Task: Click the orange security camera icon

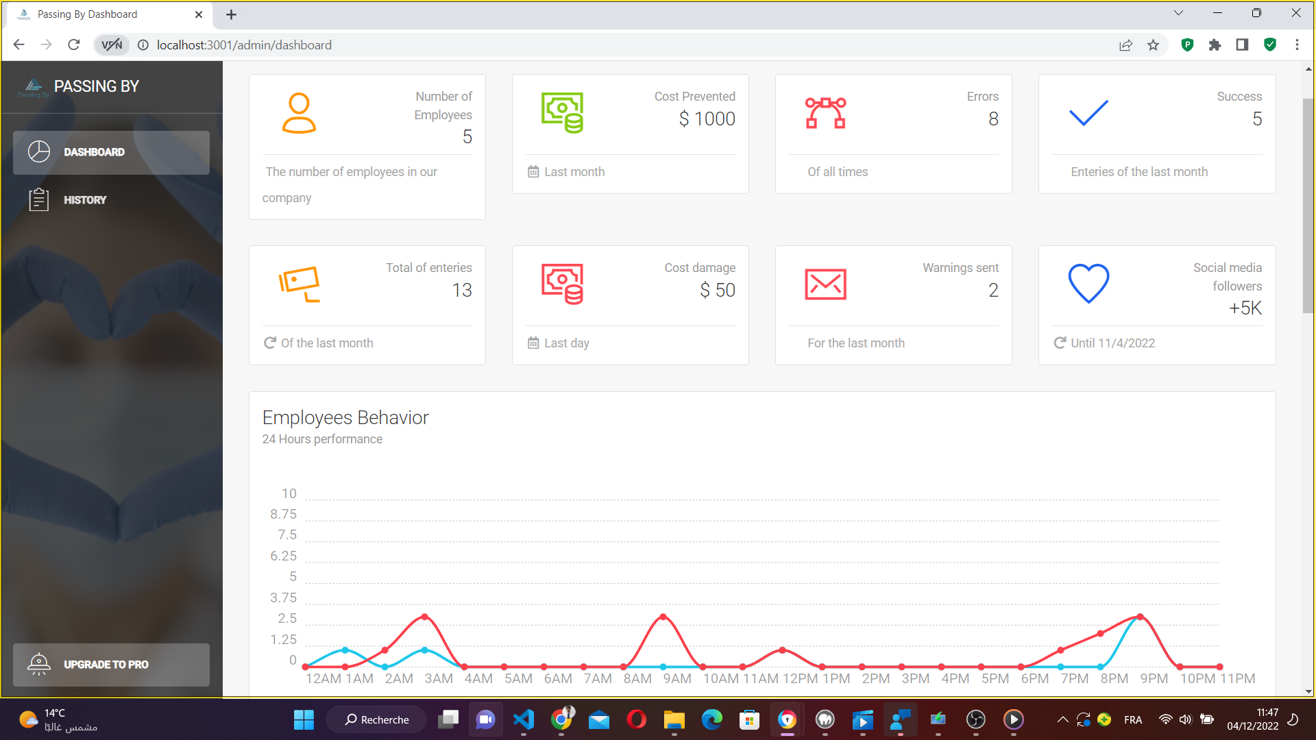Action: 300,284
